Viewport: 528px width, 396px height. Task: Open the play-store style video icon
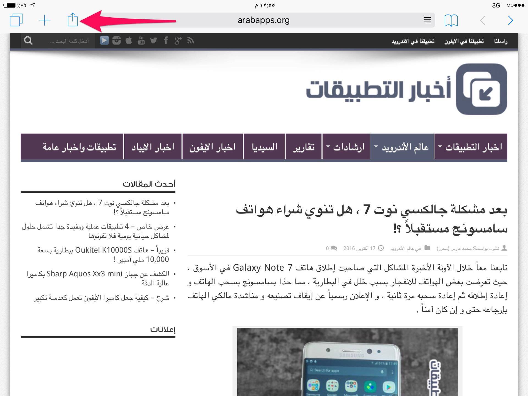pyautogui.click(x=104, y=41)
